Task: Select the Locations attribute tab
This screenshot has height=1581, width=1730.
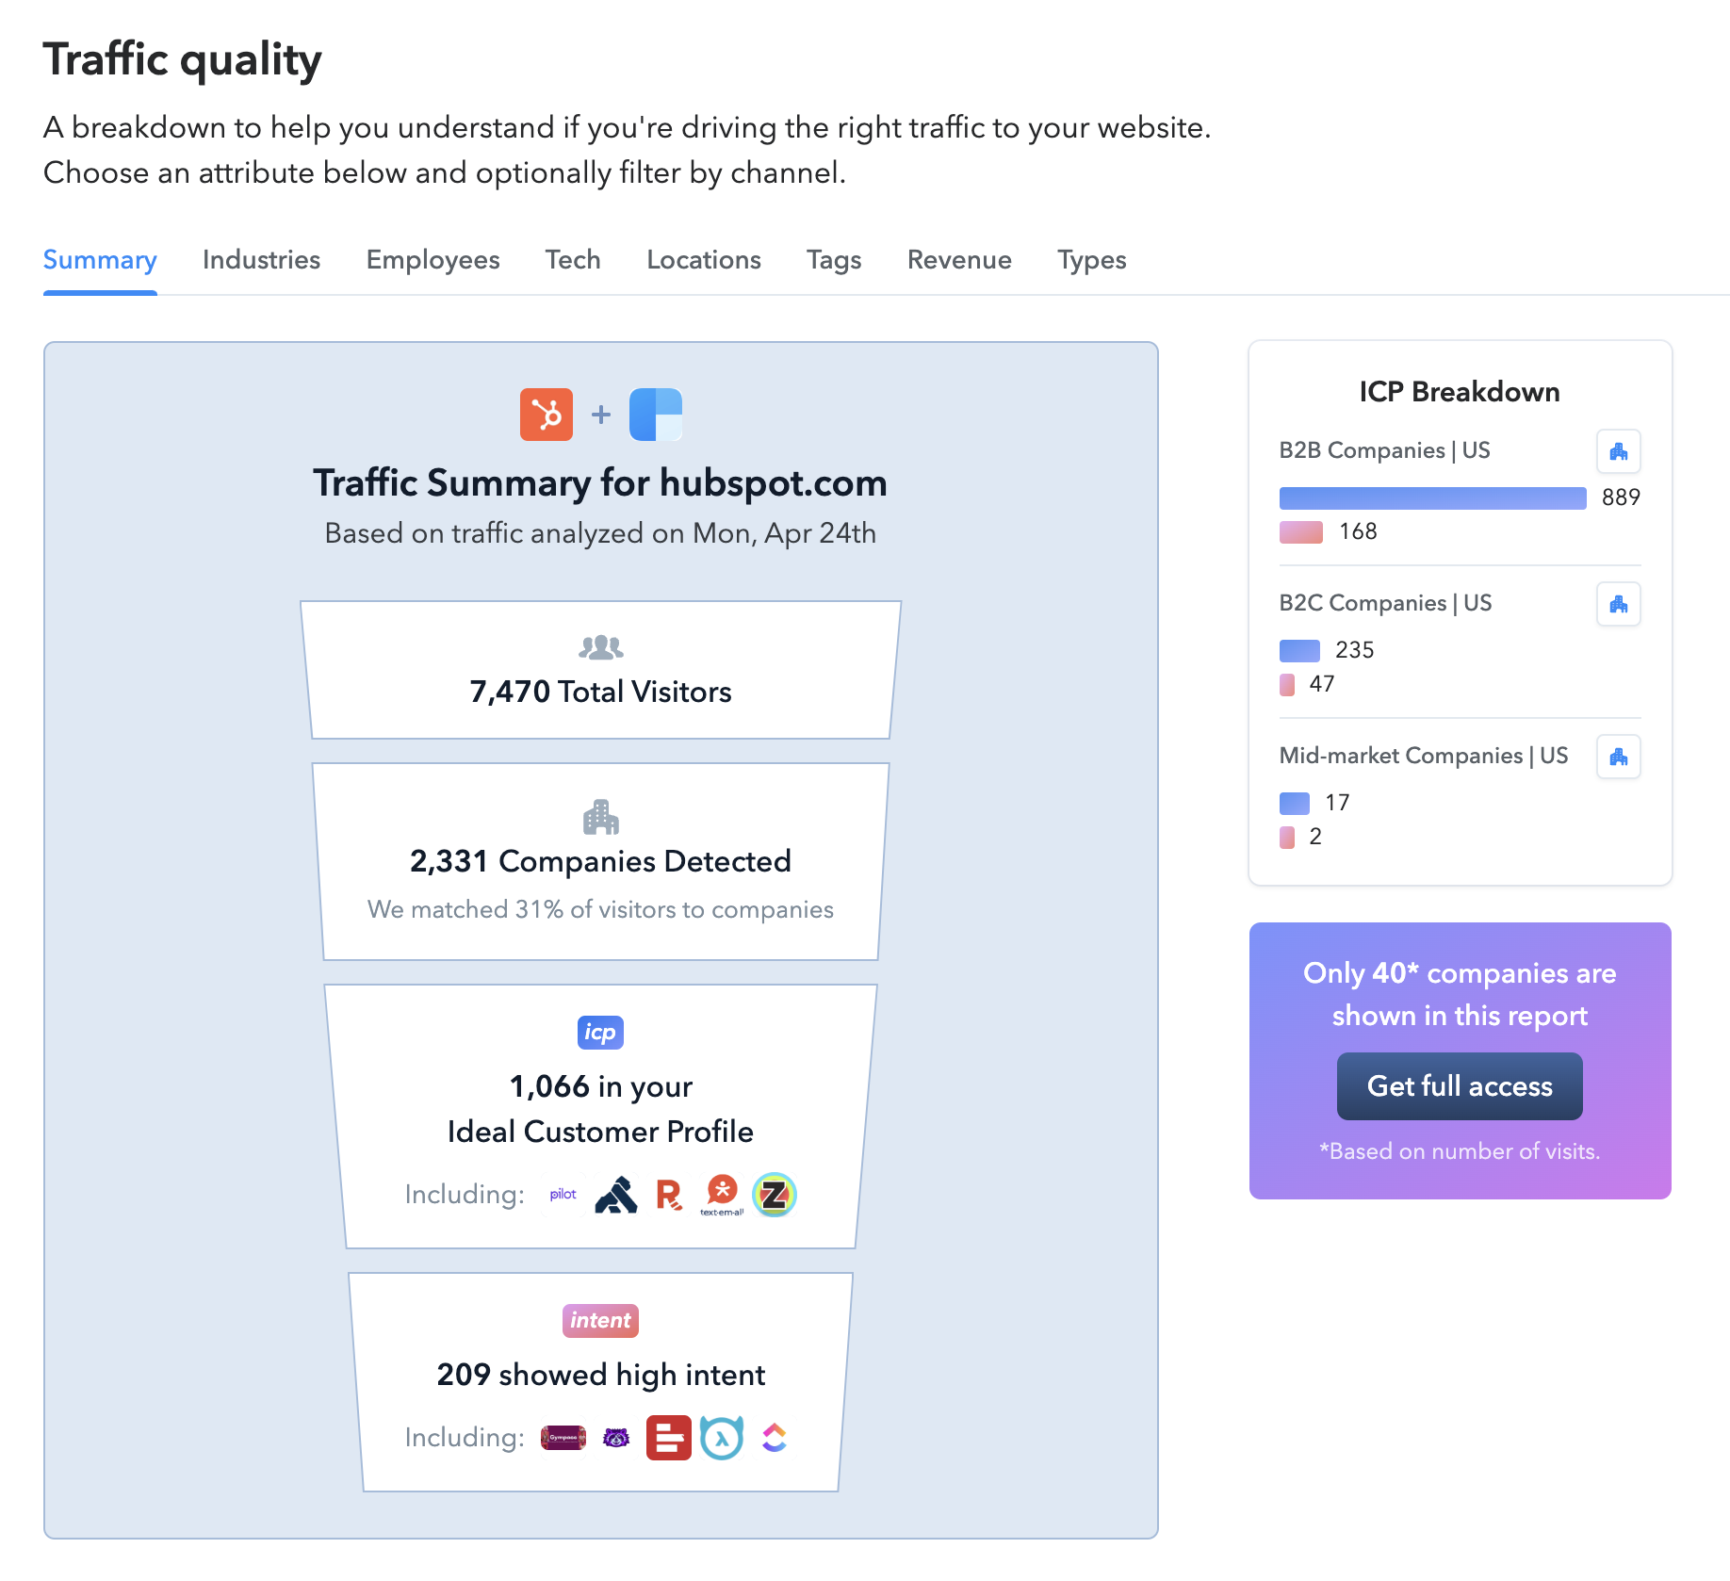Action: 703,260
